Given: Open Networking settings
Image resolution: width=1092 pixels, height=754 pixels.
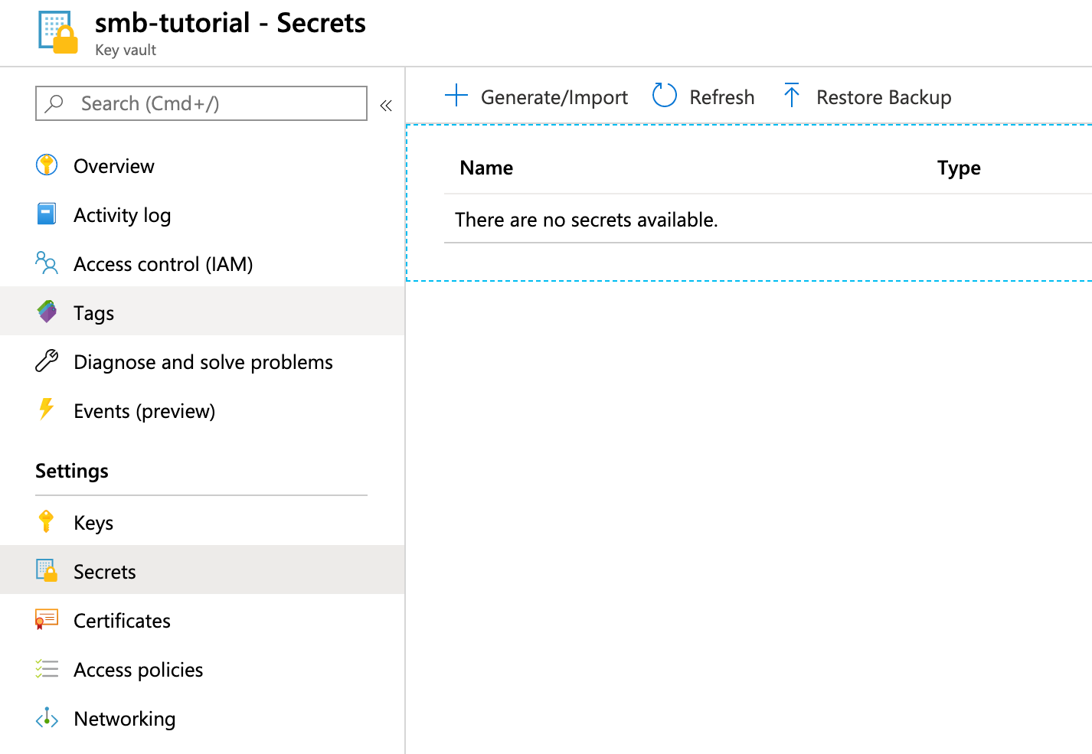Looking at the screenshot, I should coord(202,719).
